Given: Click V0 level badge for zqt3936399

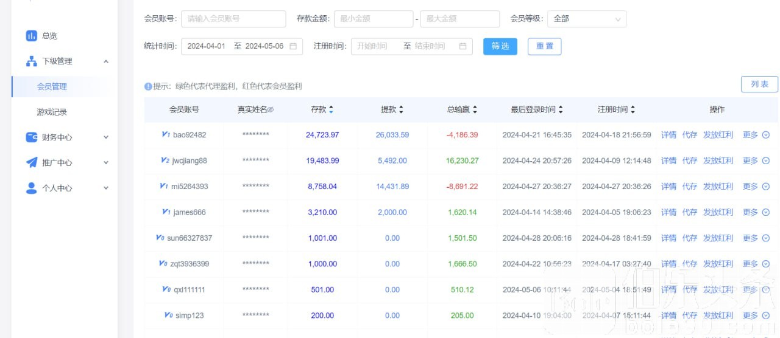Looking at the screenshot, I should [163, 263].
